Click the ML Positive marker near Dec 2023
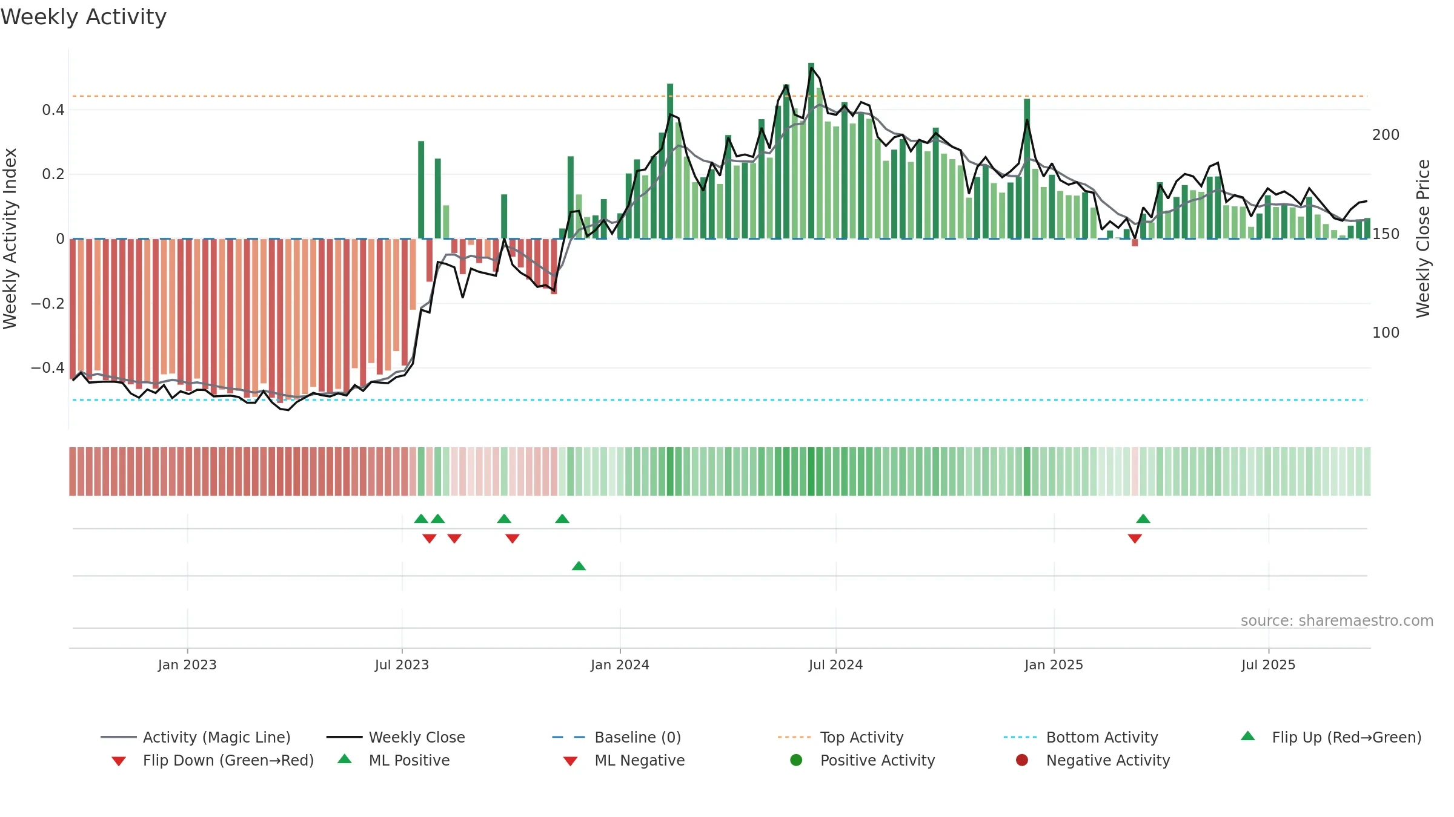The image size is (1454, 817). pyautogui.click(x=579, y=566)
